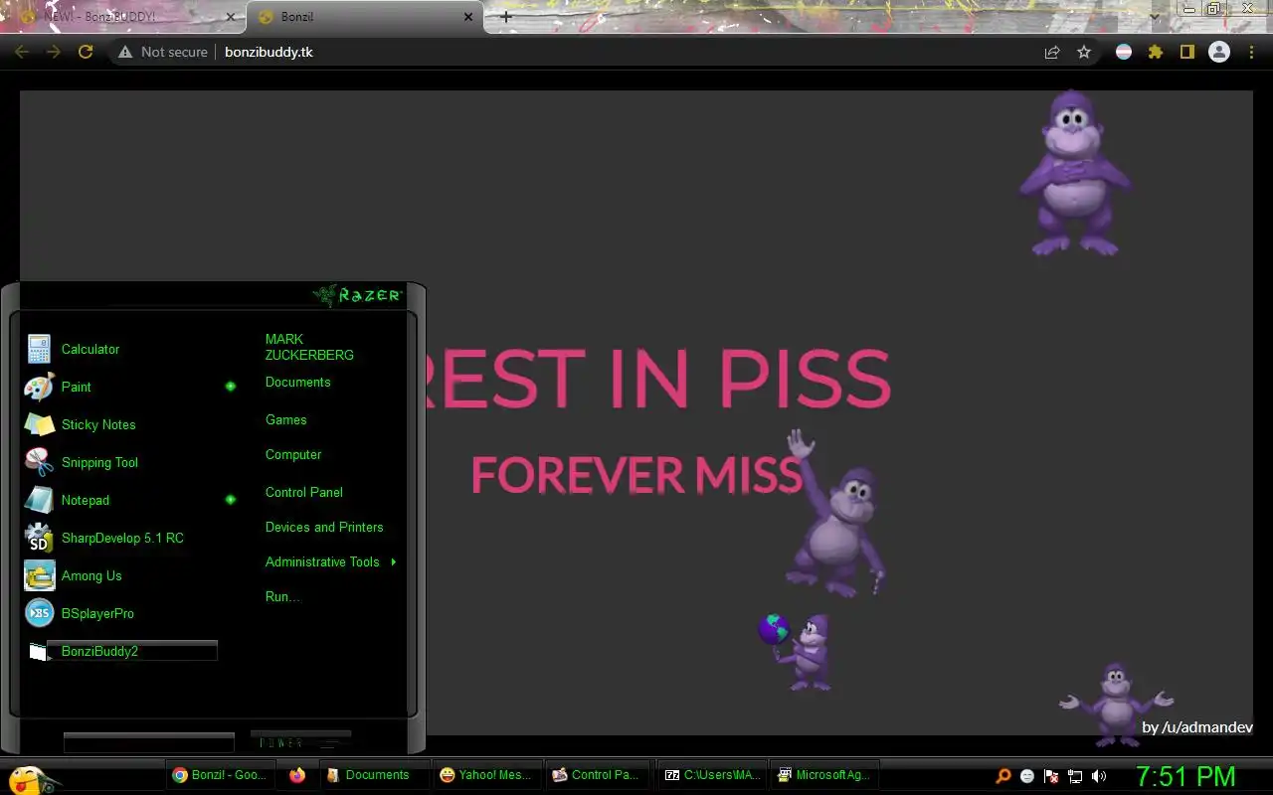Open Games from the Start menu
This screenshot has height=795, width=1273.
click(285, 420)
